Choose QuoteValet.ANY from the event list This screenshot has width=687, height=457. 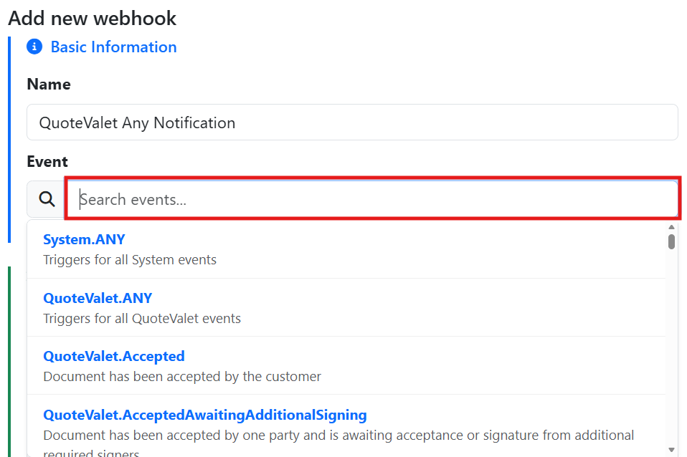click(98, 298)
